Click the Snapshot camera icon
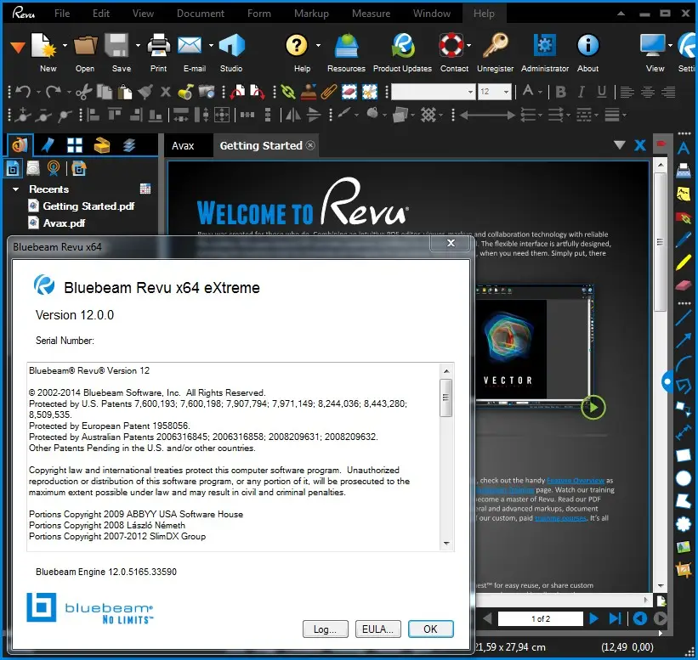 [207, 92]
